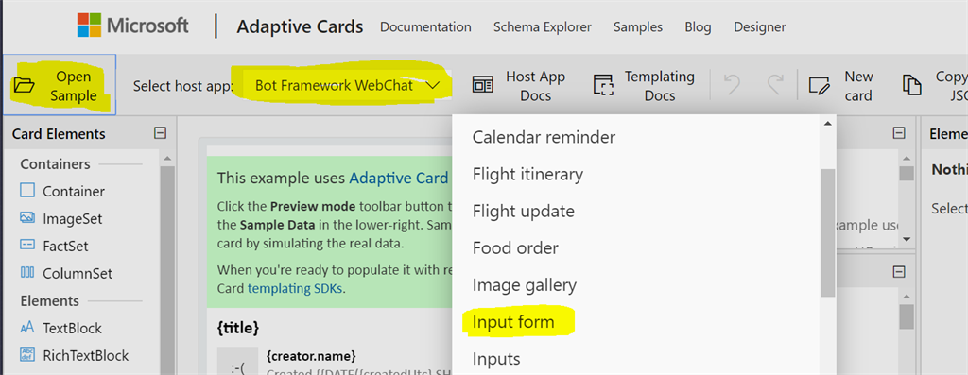The image size is (968, 375).
Task: Open the Schema Explorer link
Action: click(x=542, y=27)
